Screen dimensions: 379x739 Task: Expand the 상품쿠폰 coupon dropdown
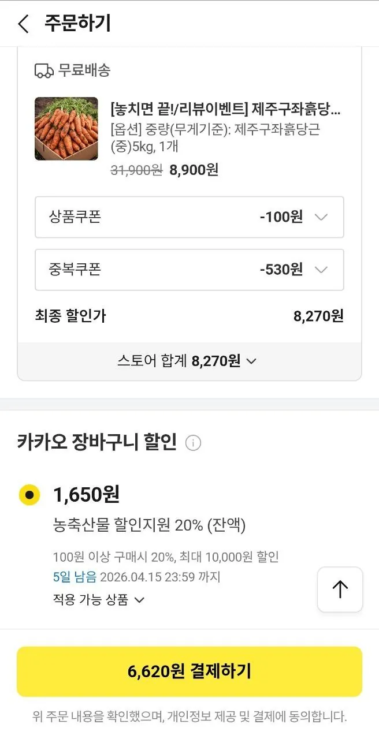(x=322, y=217)
